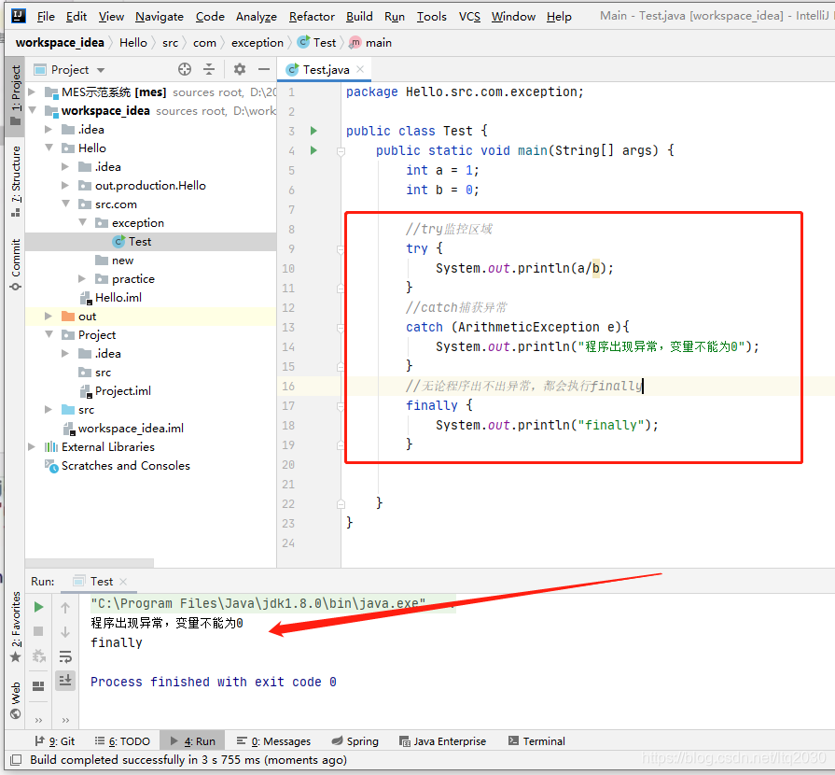Open the VCS menu
Image resolution: width=835 pixels, height=775 pixels.
(x=469, y=17)
